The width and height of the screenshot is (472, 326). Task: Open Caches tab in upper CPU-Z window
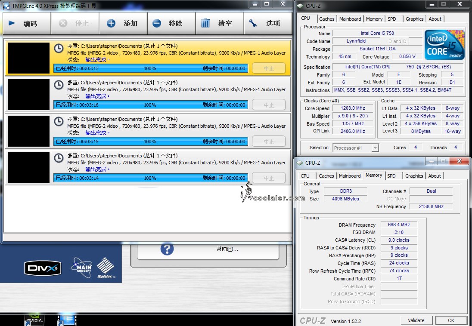pyautogui.click(x=326, y=18)
